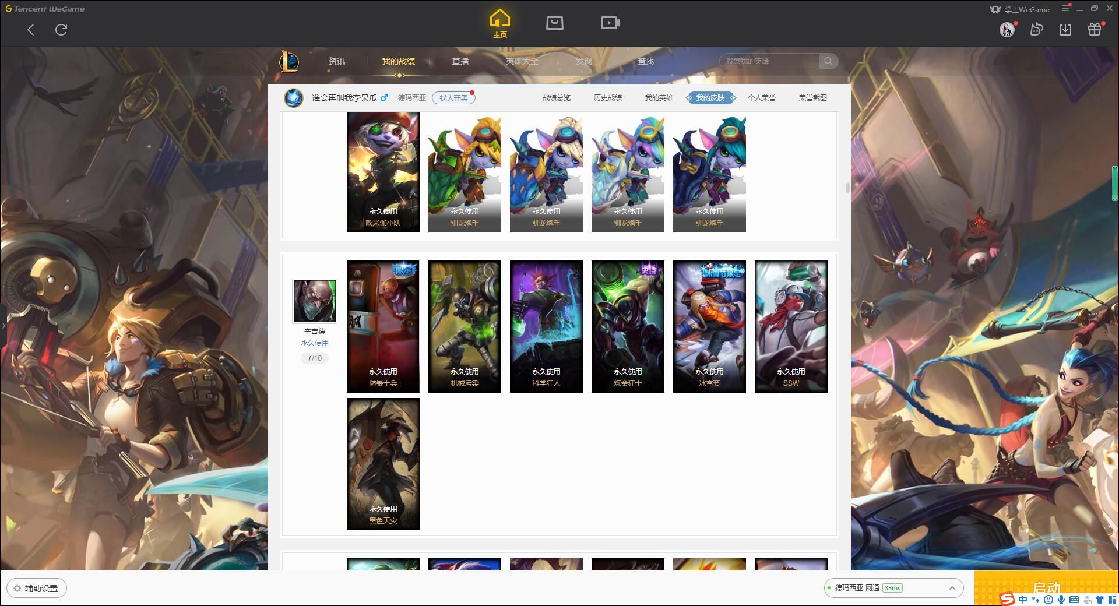This screenshot has height=606, width=1119.
Task: Click the 33ms latency badge
Action: pyautogui.click(x=892, y=588)
